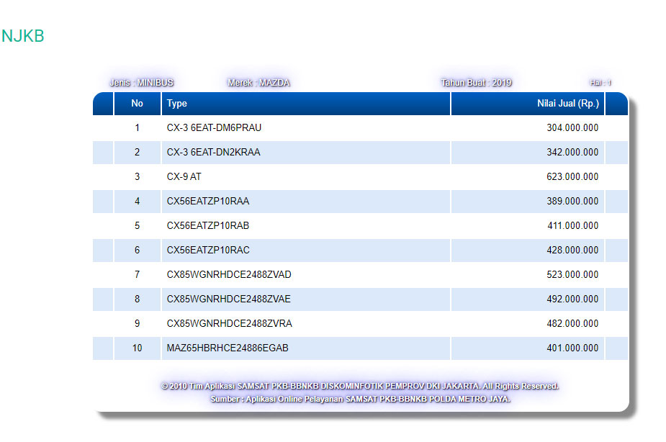Click the value 428.000.000
The height and width of the screenshot is (442, 666).
tap(572, 251)
